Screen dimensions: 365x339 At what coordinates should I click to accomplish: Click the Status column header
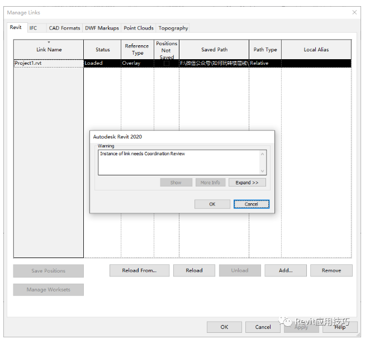pos(102,50)
